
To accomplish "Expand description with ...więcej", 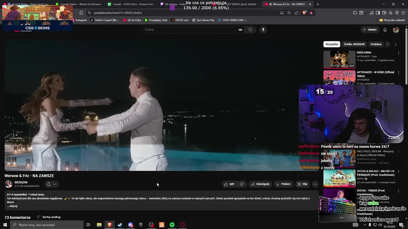I will [x=12, y=206].
